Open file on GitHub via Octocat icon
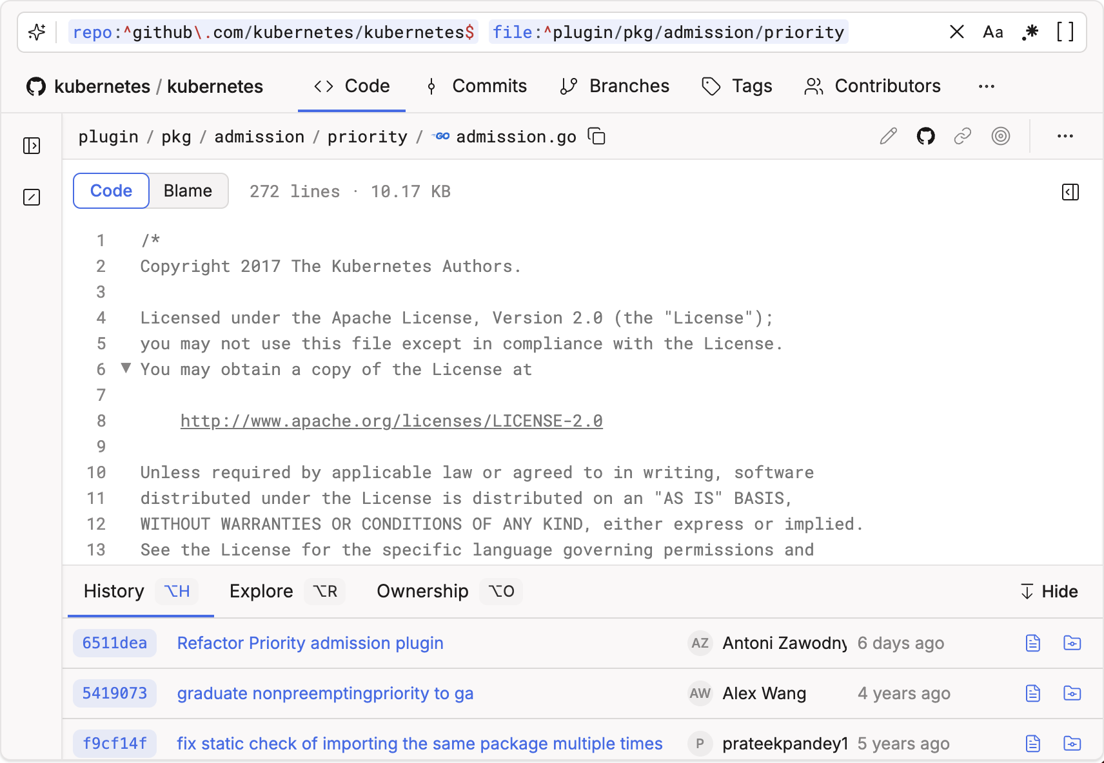The width and height of the screenshot is (1104, 763). pyautogui.click(x=925, y=136)
